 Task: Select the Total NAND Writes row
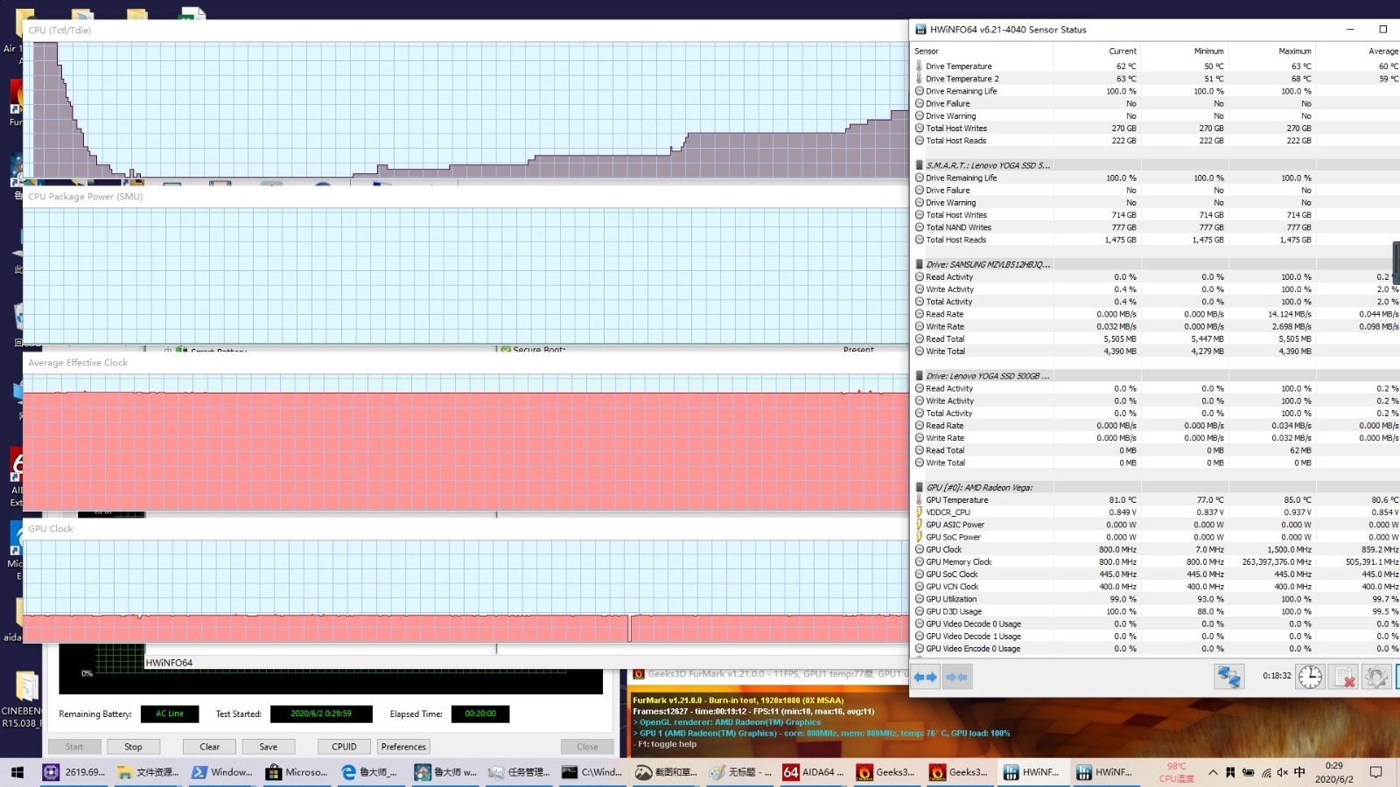coord(1155,227)
